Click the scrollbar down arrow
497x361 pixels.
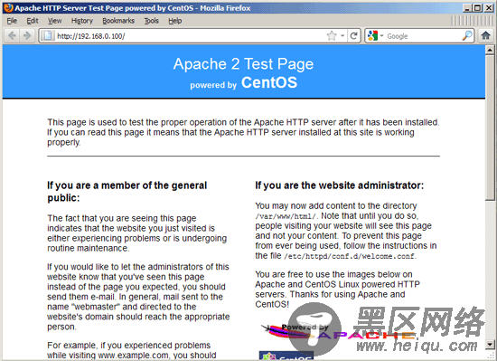pos(490,344)
